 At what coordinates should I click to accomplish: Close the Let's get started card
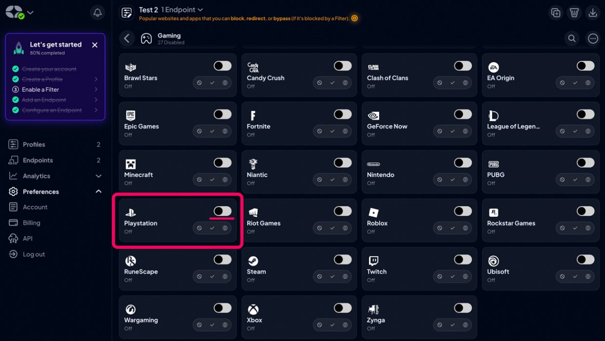[95, 45]
